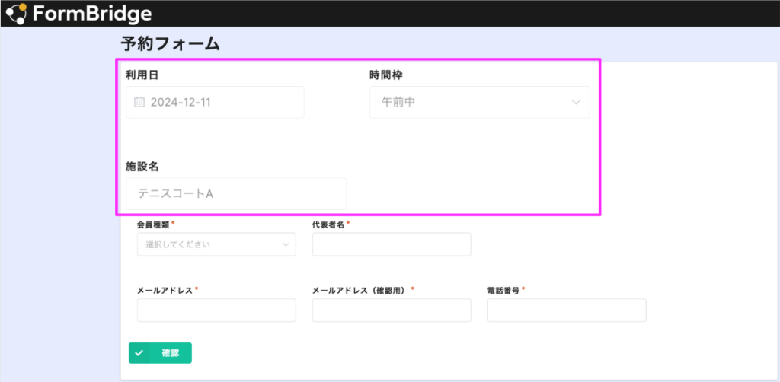
Task: Open the 時間枠 dropdown chevron
Action: 576,102
